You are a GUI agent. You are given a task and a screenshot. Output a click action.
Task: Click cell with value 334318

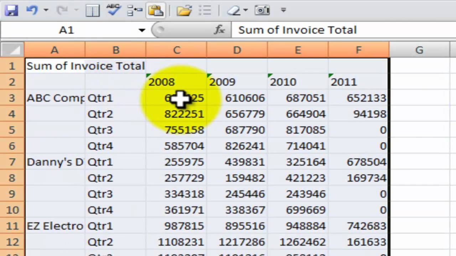[176, 194]
